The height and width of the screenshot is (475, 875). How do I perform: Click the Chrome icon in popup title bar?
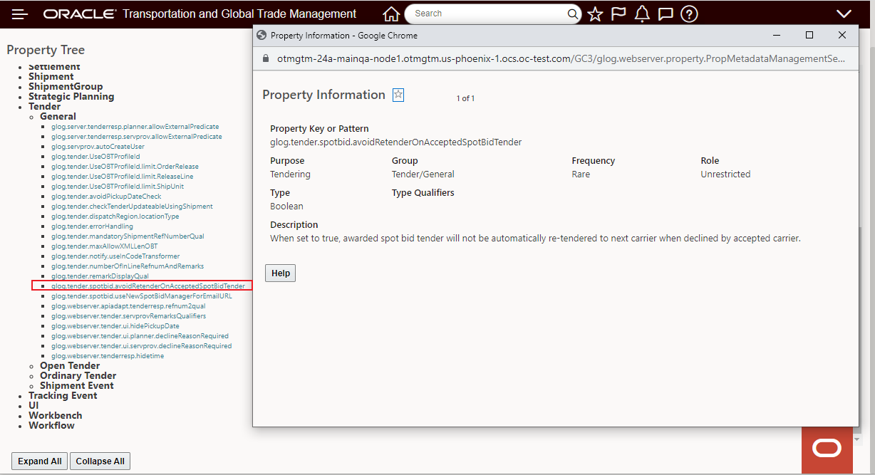[262, 35]
